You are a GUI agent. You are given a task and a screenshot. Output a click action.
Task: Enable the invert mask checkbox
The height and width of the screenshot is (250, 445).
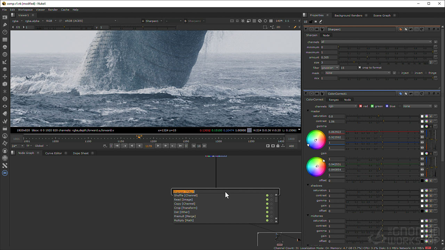pyautogui.click(x=412, y=73)
